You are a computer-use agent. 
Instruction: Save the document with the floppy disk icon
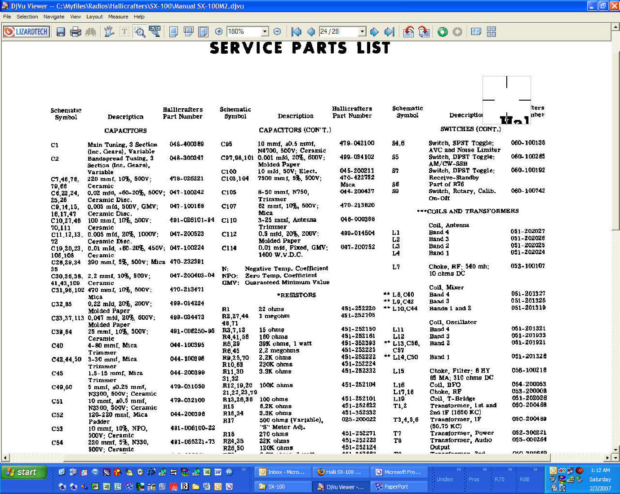pyautogui.click(x=61, y=32)
